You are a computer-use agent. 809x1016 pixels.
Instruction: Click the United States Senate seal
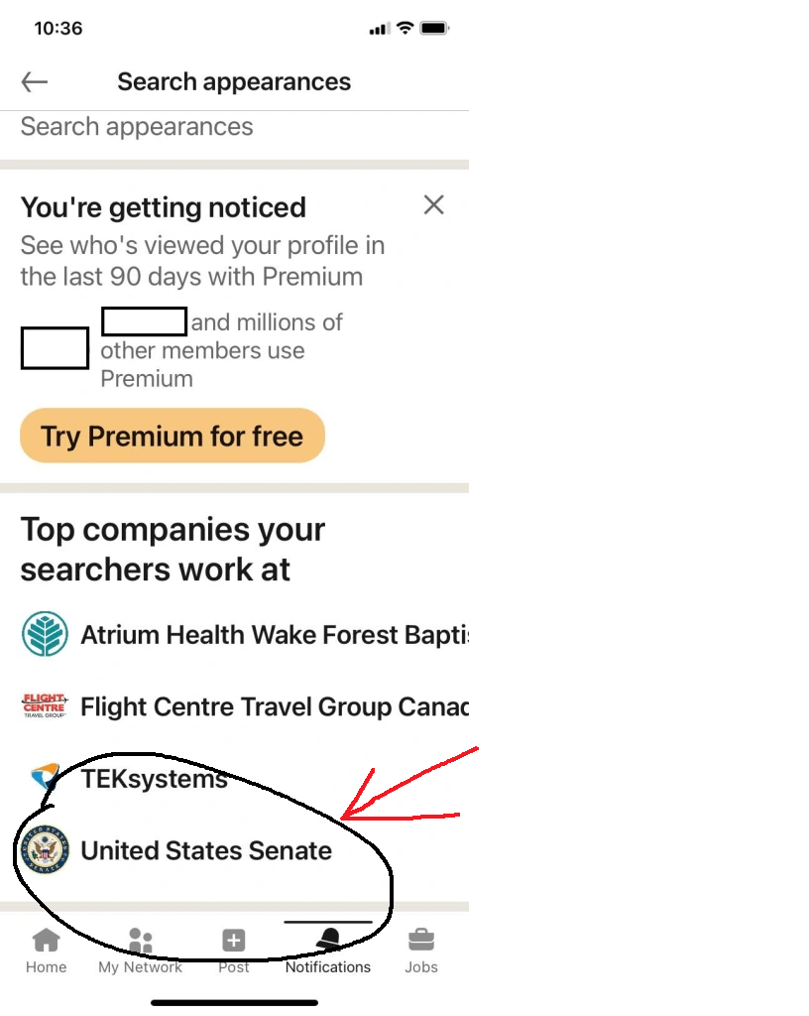click(x=45, y=850)
